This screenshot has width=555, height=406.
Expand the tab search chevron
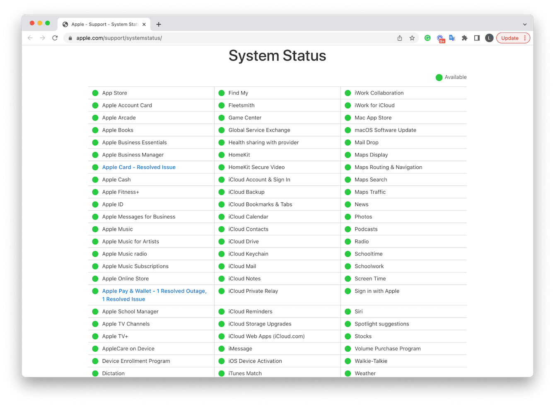click(x=525, y=24)
